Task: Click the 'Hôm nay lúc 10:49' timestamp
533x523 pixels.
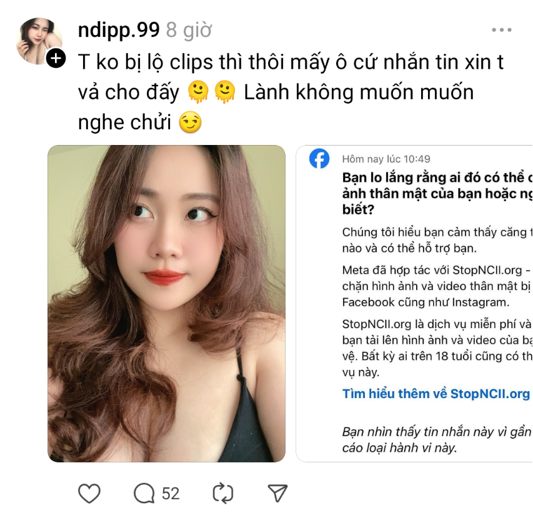Action: 386,159
